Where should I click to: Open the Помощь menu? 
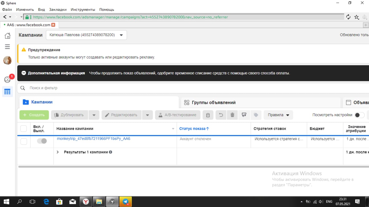pyautogui.click(x=107, y=10)
